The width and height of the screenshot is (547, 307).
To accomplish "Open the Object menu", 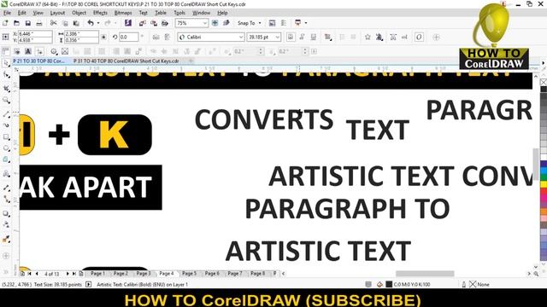I will [x=79, y=13].
